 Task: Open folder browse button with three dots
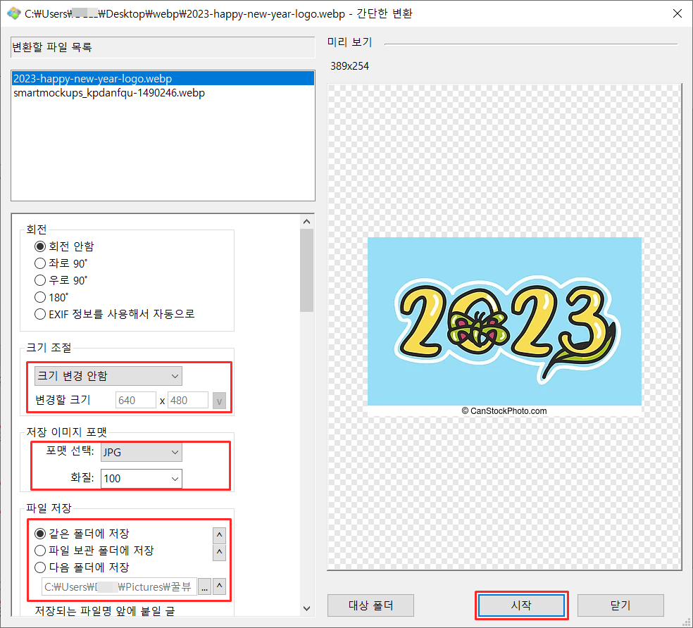click(204, 587)
